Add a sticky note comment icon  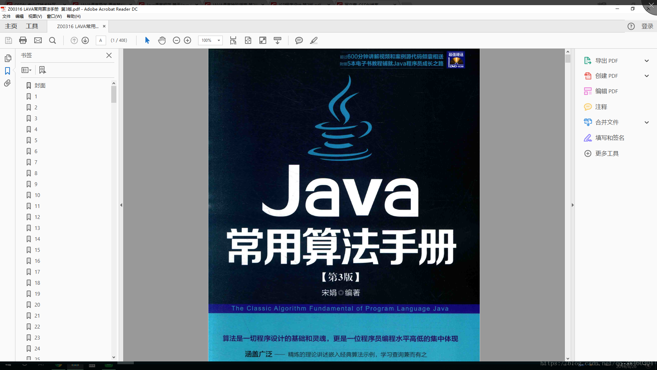pos(299,40)
